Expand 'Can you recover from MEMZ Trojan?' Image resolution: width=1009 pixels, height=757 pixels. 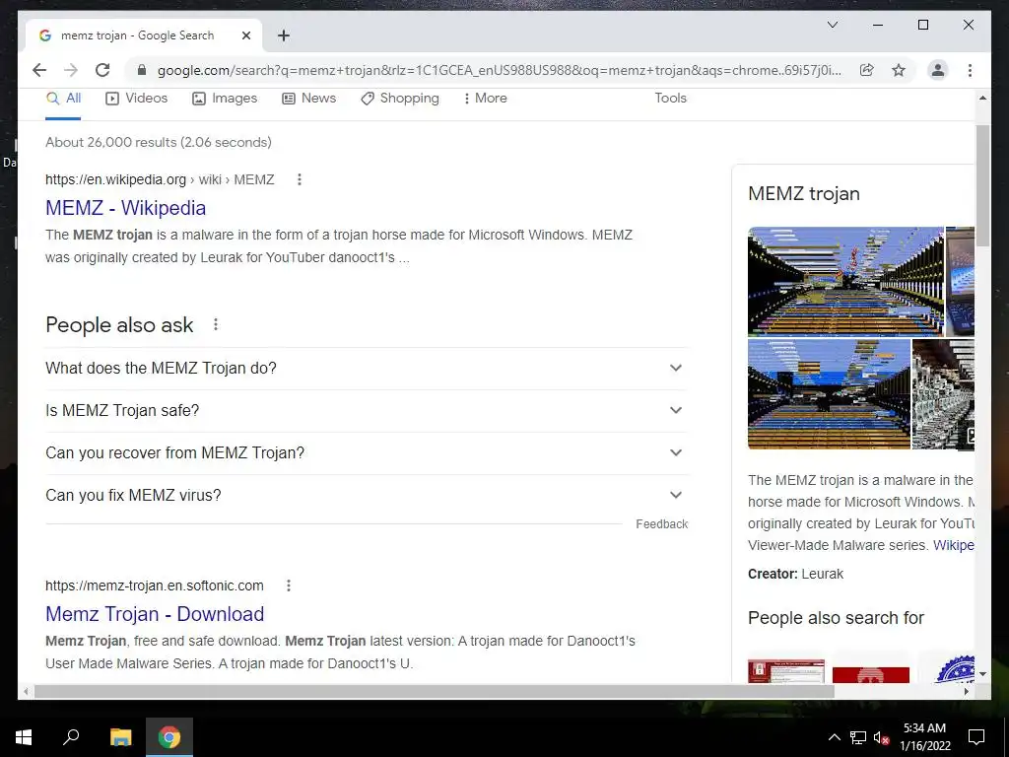[x=367, y=453]
